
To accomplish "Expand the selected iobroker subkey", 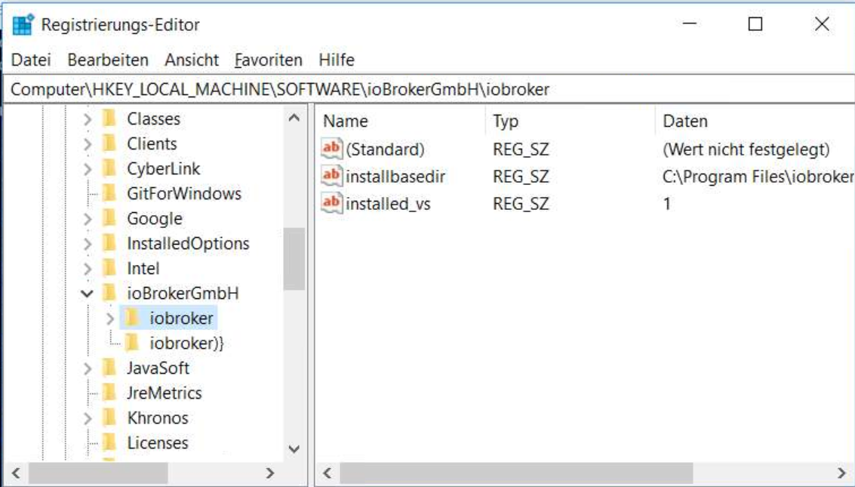I will [110, 319].
